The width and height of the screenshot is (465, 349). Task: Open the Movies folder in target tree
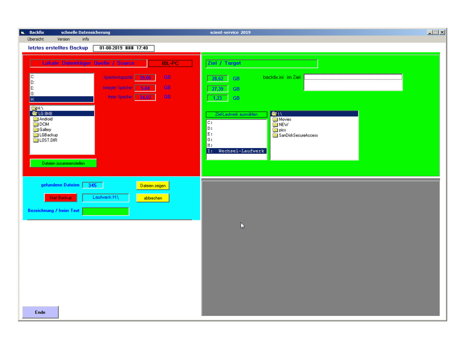[x=285, y=119]
